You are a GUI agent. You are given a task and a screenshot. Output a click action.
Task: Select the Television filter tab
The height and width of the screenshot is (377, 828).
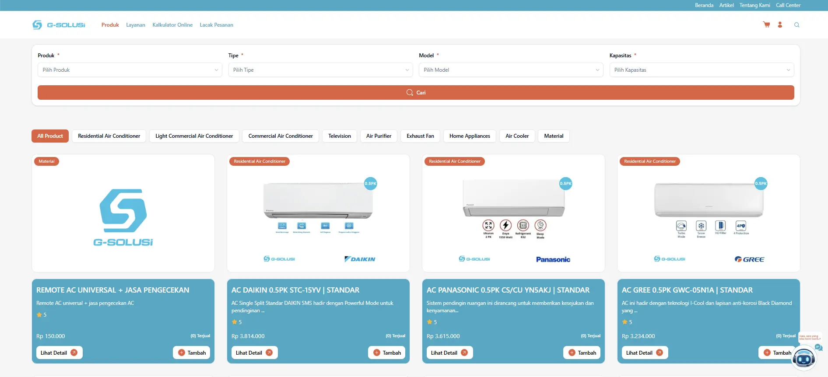point(340,136)
